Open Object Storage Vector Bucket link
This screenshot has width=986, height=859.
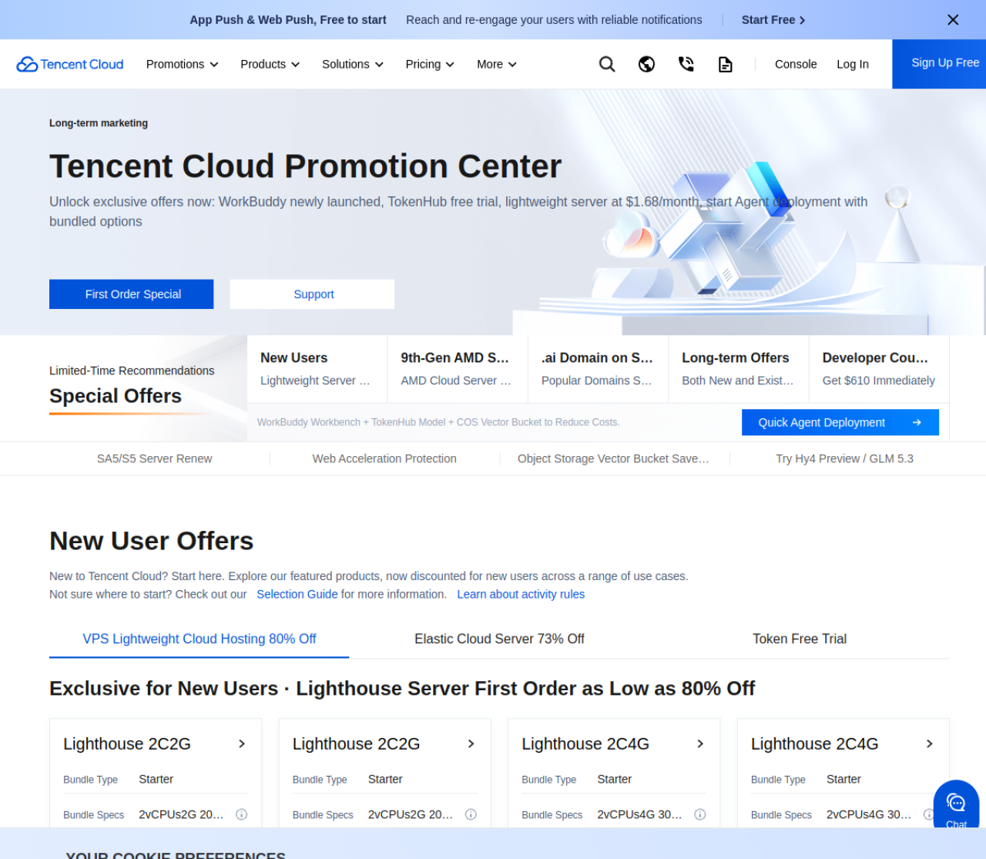(613, 458)
